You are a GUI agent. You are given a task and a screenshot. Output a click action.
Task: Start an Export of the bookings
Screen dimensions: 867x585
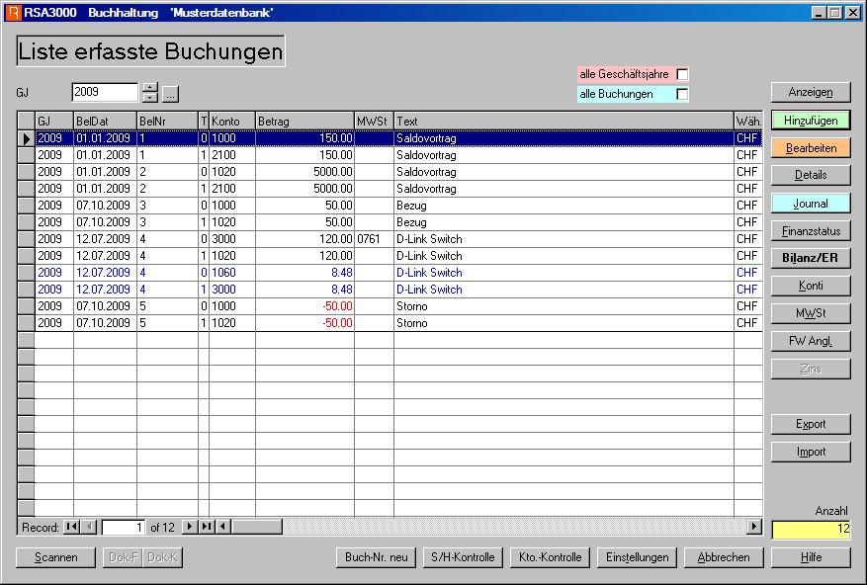click(x=810, y=424)
